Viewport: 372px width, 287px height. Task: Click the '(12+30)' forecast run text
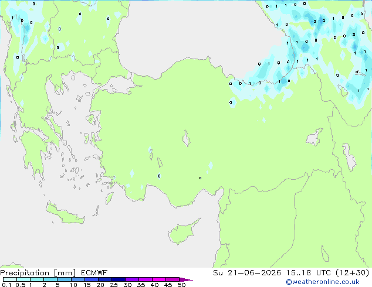point(353,273)
